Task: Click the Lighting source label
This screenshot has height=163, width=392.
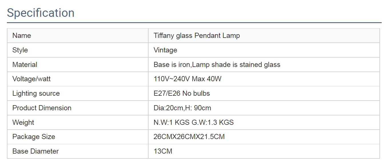Action: point(36,93)
